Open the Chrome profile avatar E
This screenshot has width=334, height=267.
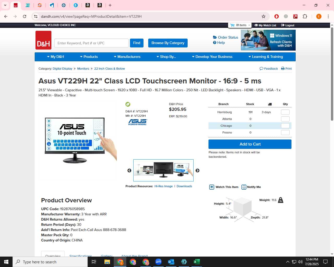(319, 16)
